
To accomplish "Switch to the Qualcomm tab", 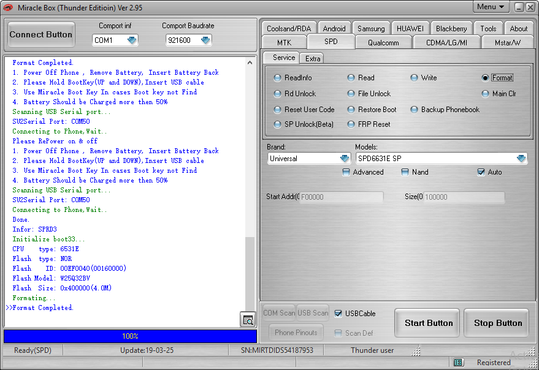I will point(383,43).
